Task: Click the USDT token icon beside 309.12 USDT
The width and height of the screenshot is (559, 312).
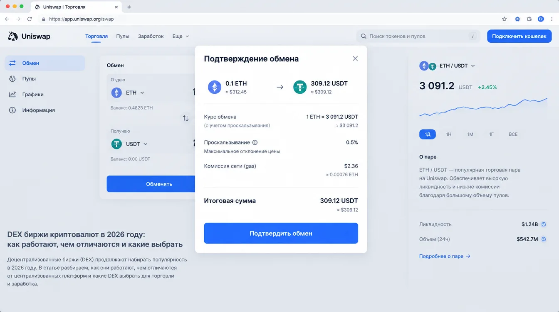Action: (x=300, y=87)
